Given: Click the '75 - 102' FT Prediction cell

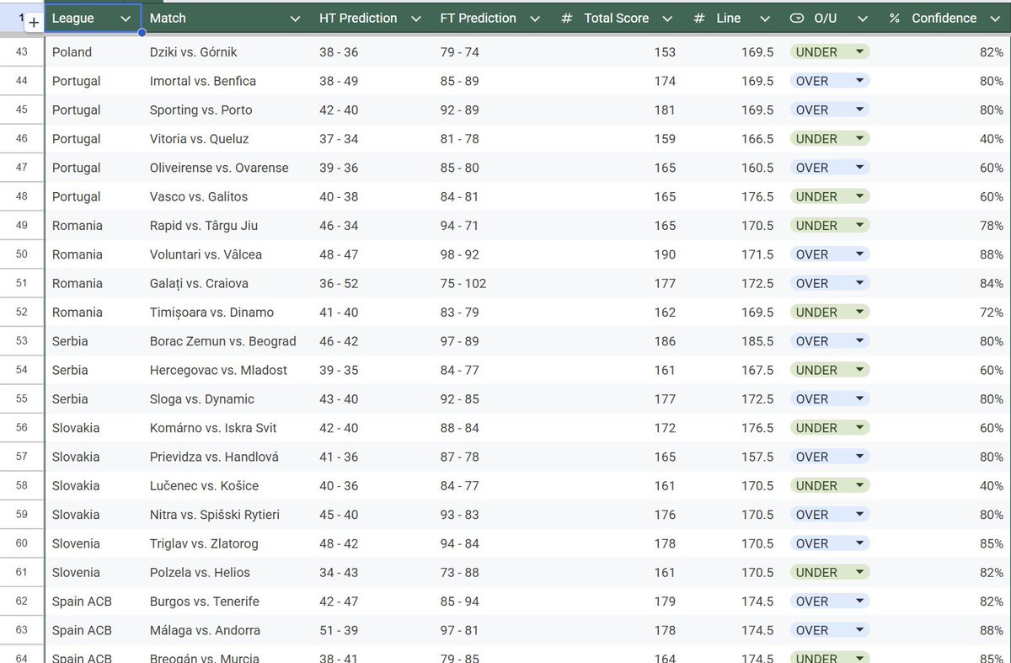Looking at the screenshot, I should pos(493,283).
